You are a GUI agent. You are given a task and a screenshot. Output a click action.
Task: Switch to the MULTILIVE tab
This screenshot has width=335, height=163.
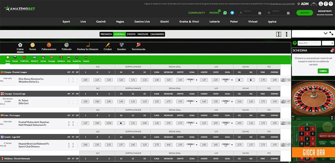click(143, 34)
